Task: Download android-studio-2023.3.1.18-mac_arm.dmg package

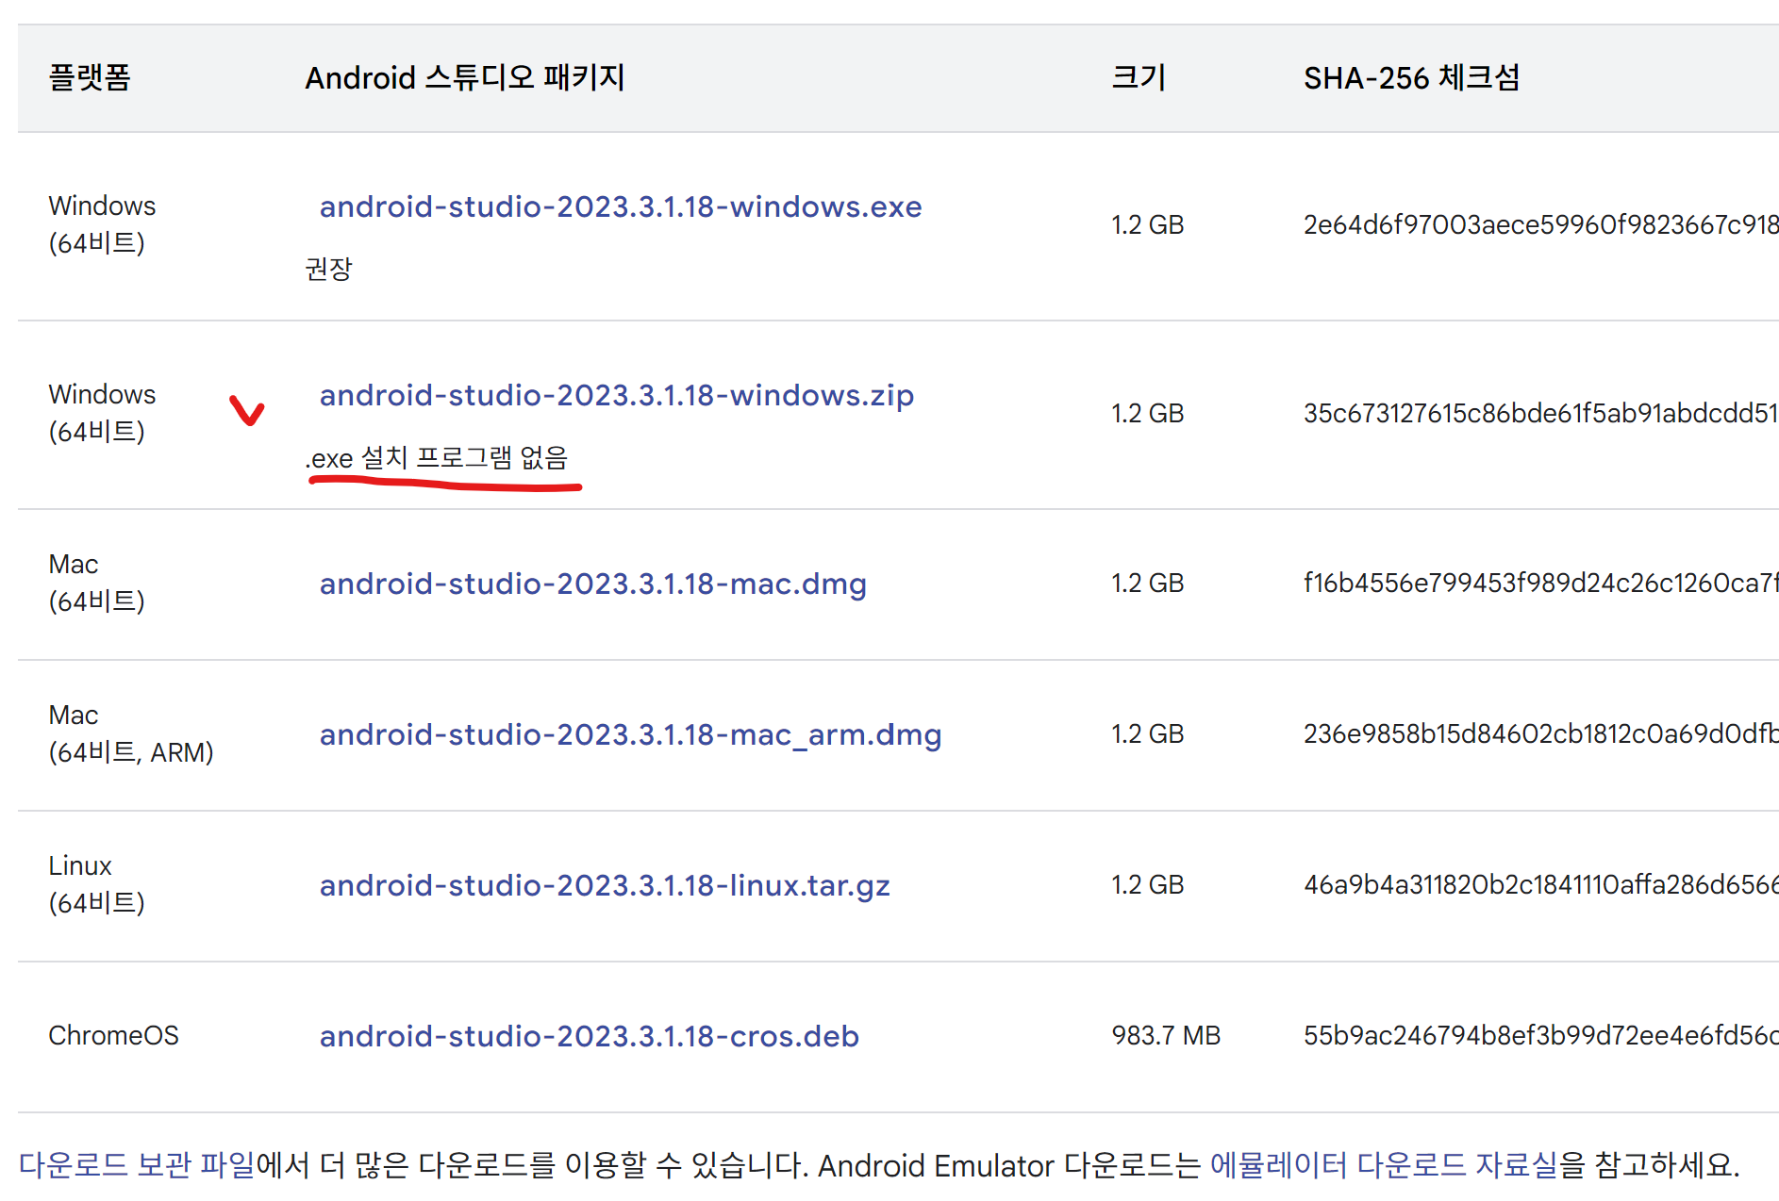Action: point(630,734)
